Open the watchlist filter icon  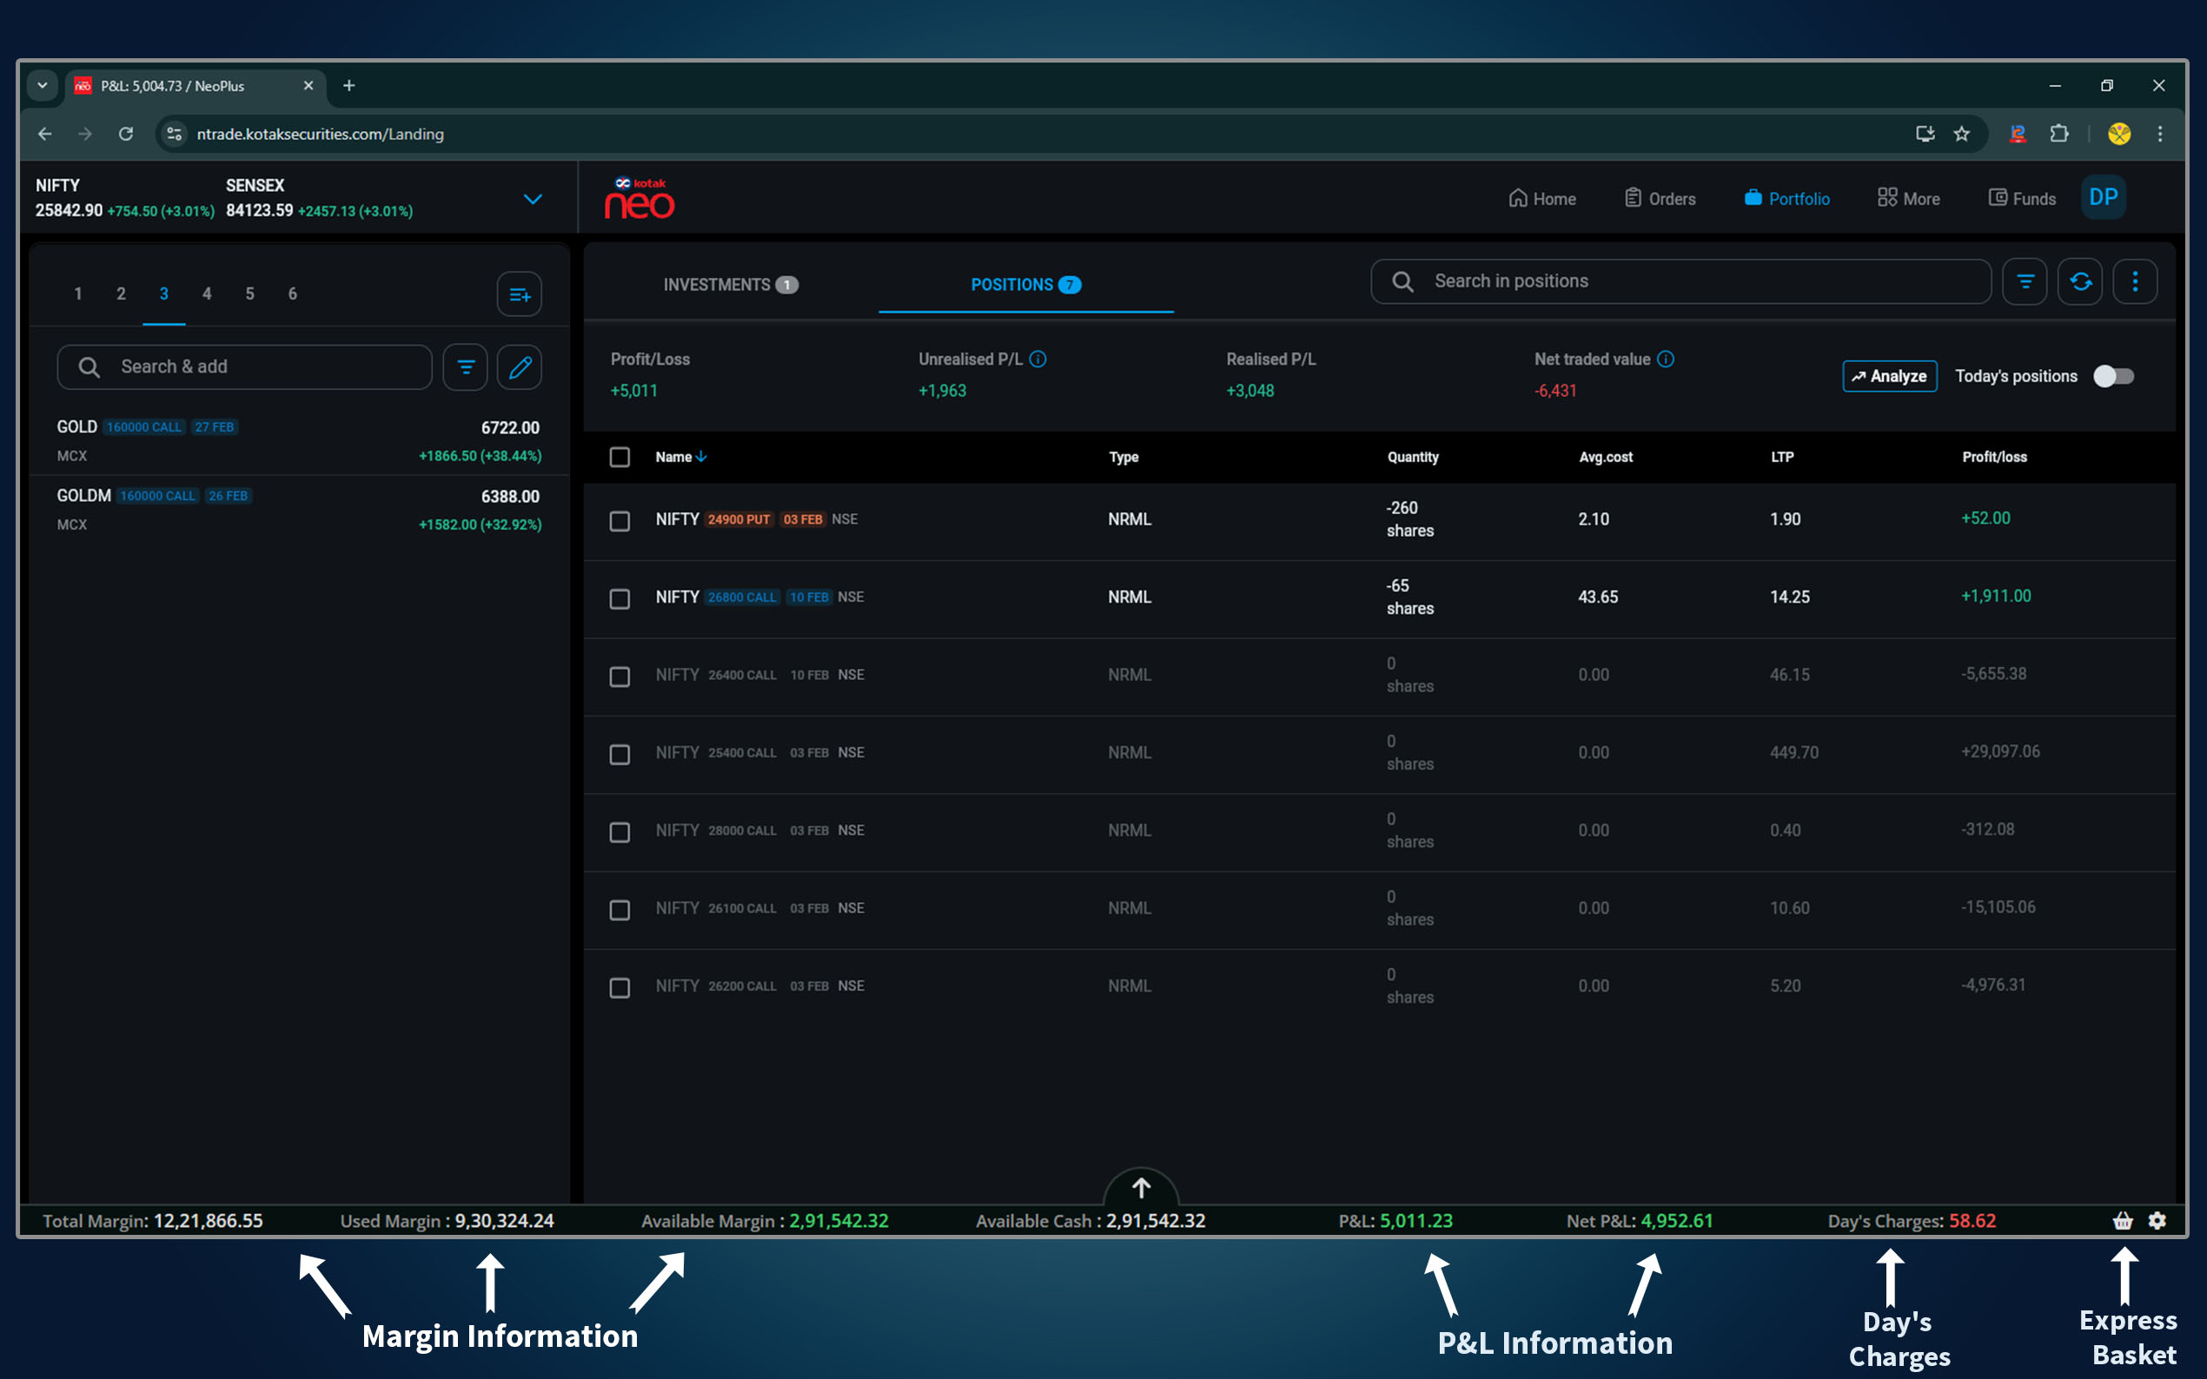466,367
